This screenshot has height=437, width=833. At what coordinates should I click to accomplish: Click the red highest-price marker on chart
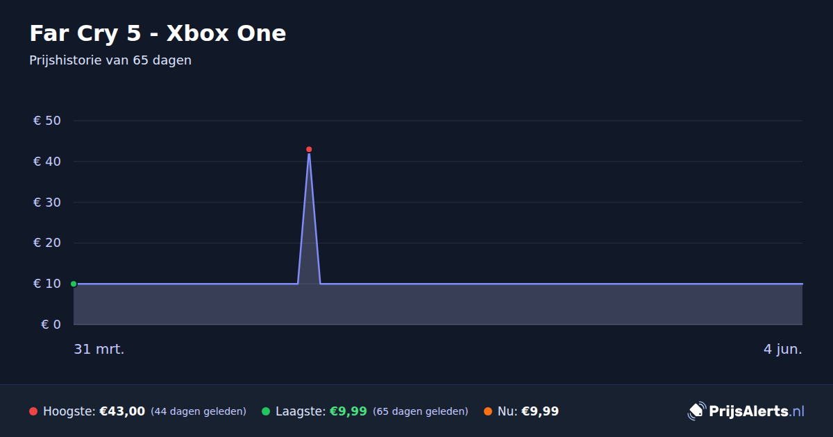coord(309,149)
